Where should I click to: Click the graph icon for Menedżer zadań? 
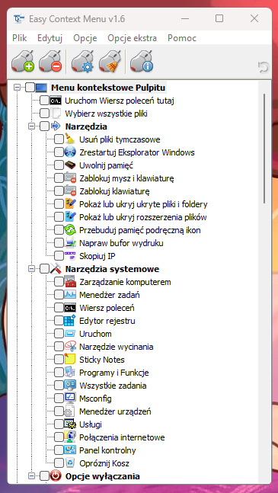tap(70, 295)
